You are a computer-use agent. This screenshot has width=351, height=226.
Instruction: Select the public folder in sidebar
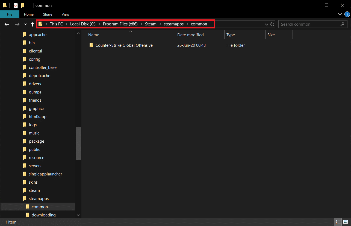click(x=34, y=149)
